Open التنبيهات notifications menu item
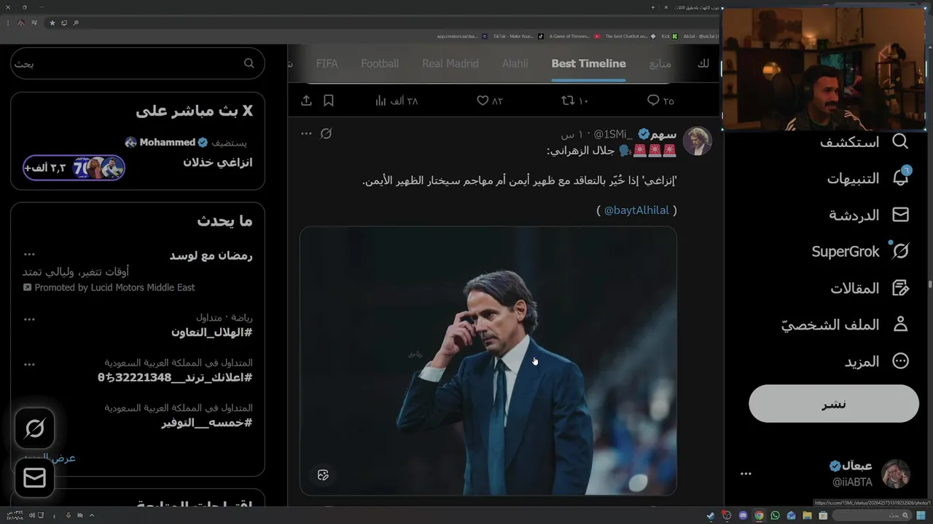 click(853, 178)
